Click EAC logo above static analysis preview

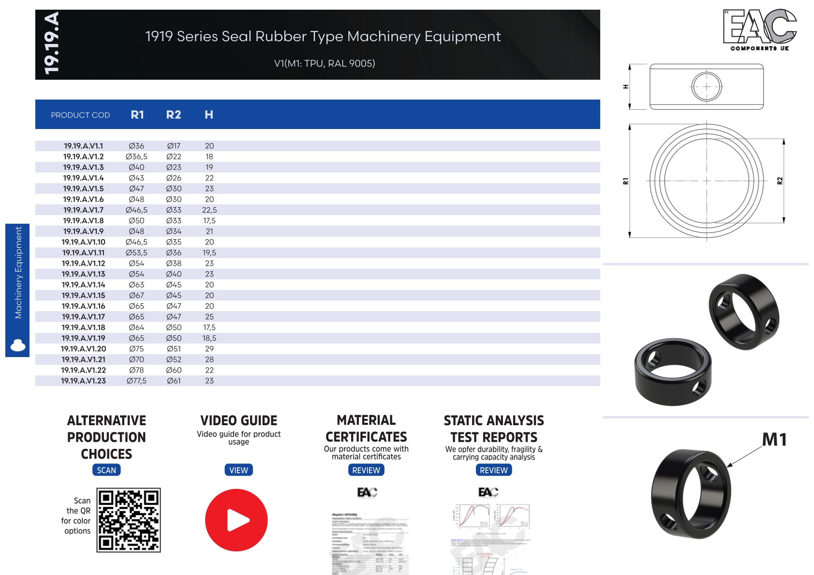point(488,492)
